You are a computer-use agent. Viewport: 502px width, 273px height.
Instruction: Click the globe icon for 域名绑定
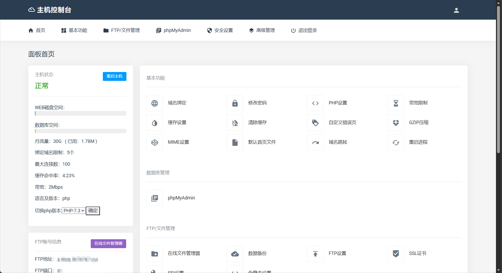click(154, 103)
